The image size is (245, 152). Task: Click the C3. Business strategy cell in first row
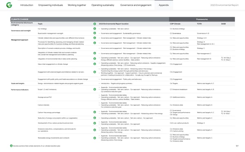coord(177,29)
